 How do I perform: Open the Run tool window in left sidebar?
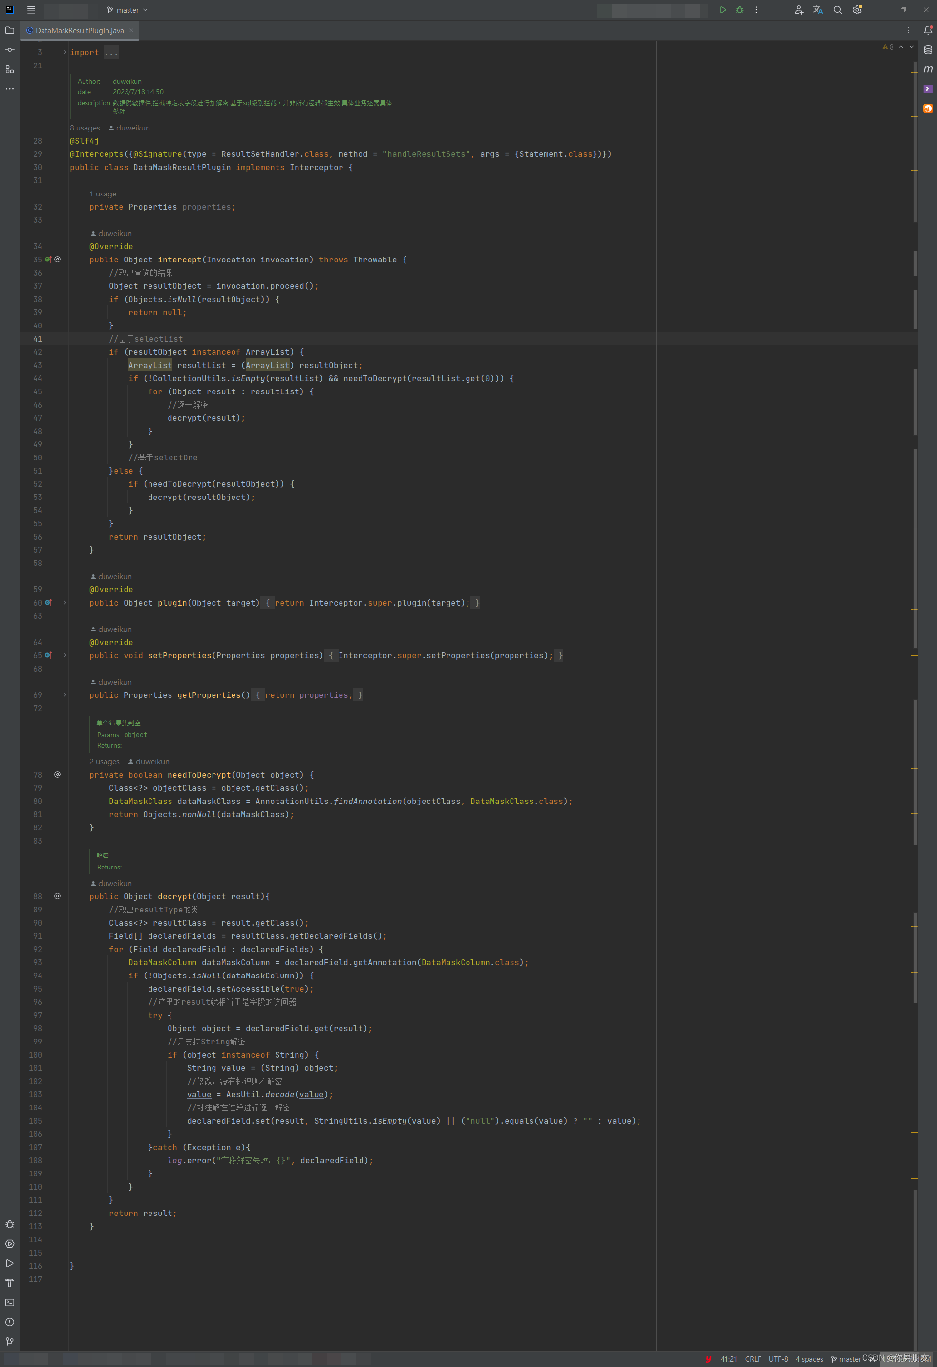tap(10, 1263)
